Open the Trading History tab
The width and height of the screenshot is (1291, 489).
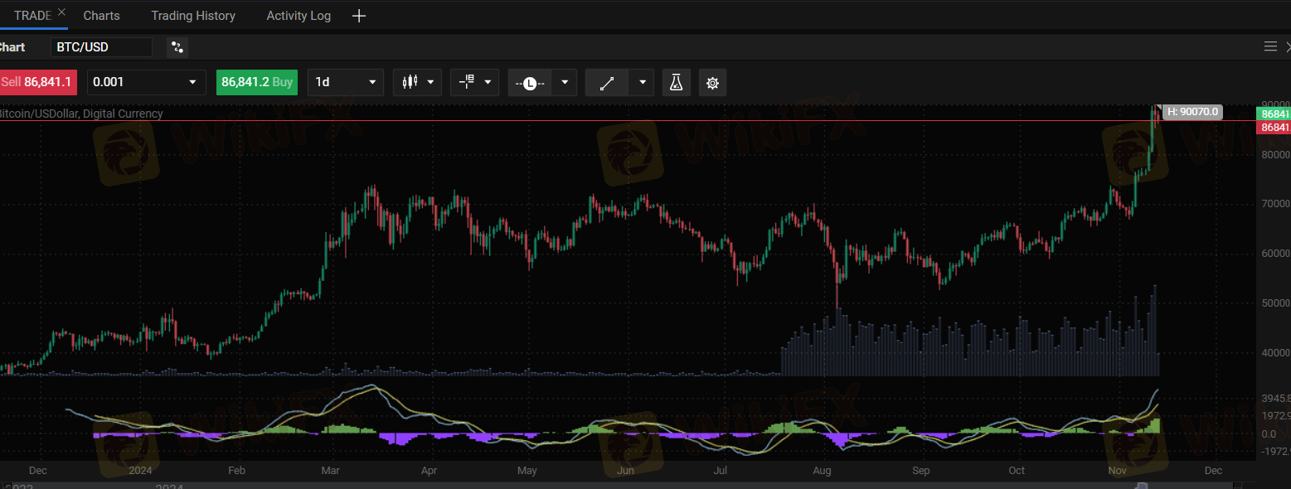[193, 16]
